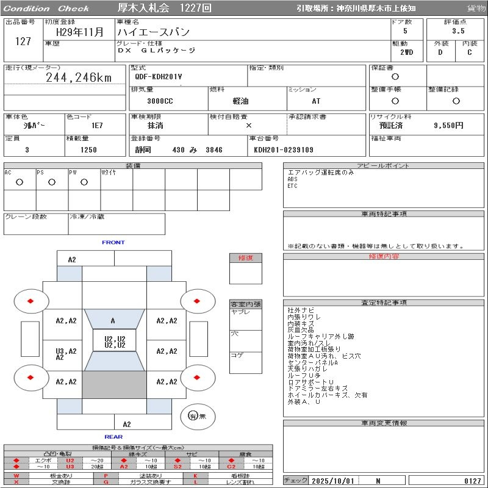488x488 pixels.
Task: Click the mileage value 244,246km
Action: 79,77
